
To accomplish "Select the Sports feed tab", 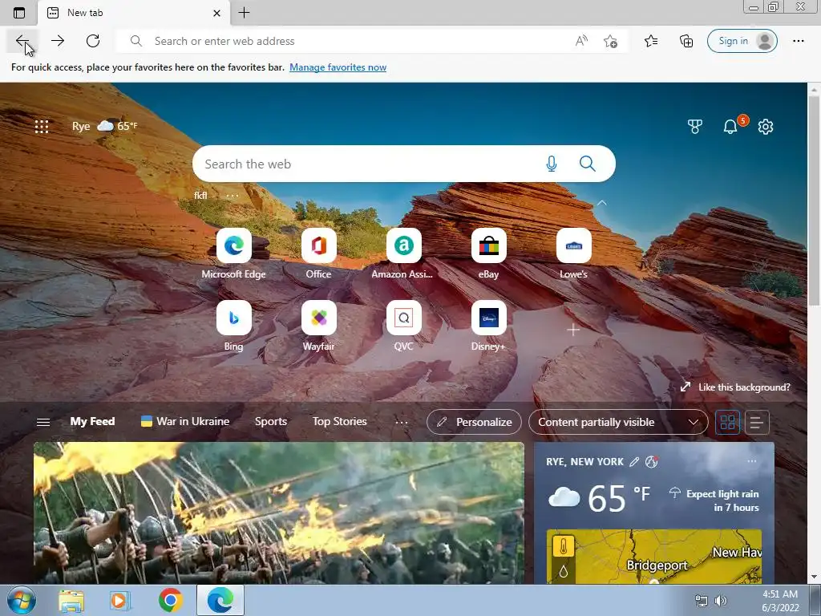I will coord(271,422).
